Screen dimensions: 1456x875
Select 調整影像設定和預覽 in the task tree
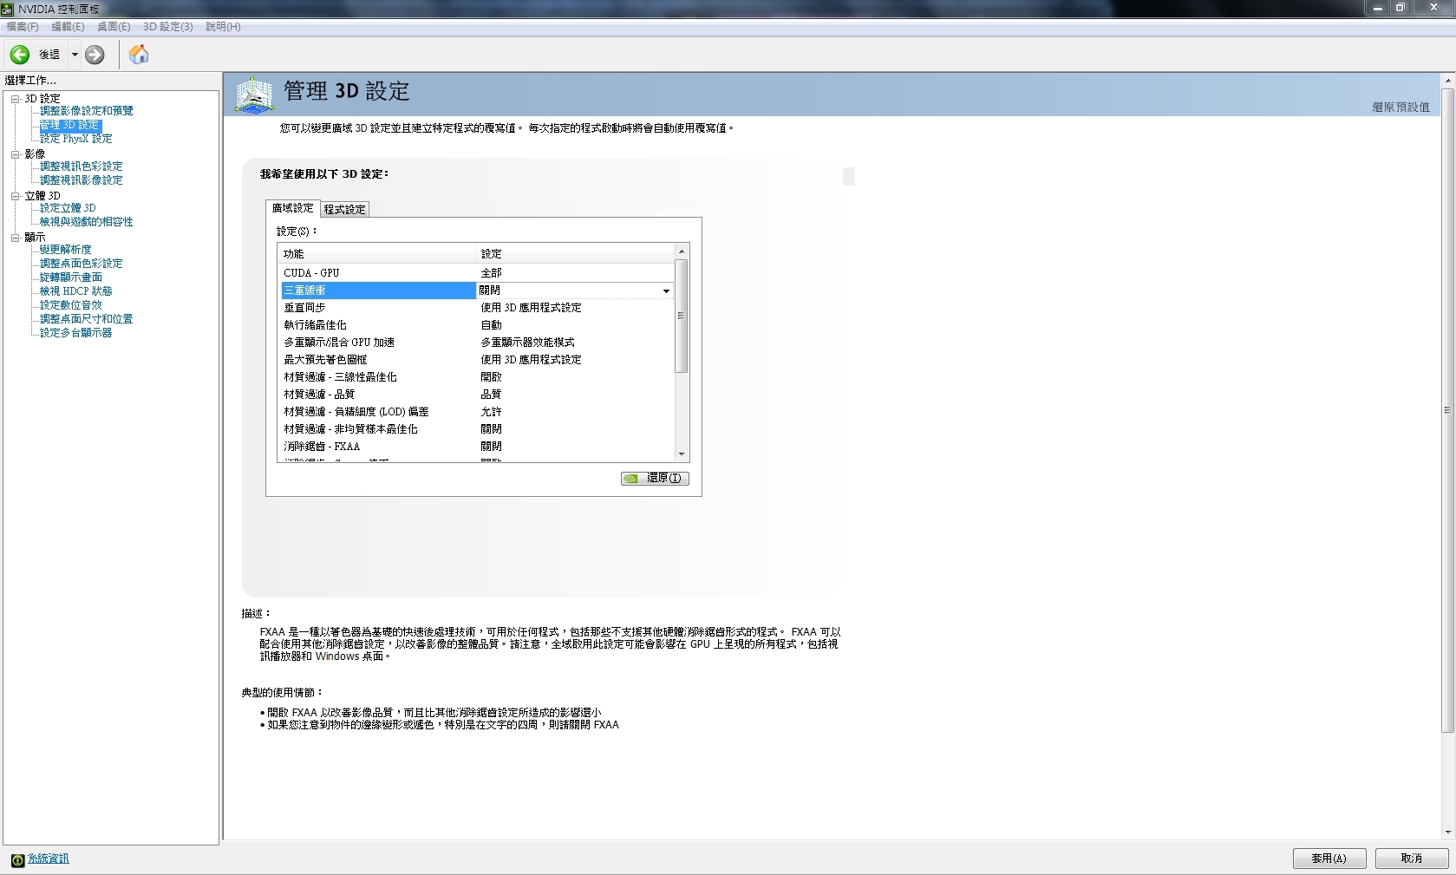coord(87,111)
